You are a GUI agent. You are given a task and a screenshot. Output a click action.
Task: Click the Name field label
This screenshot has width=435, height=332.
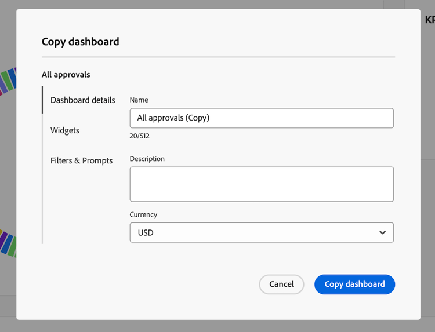(139, 100)
